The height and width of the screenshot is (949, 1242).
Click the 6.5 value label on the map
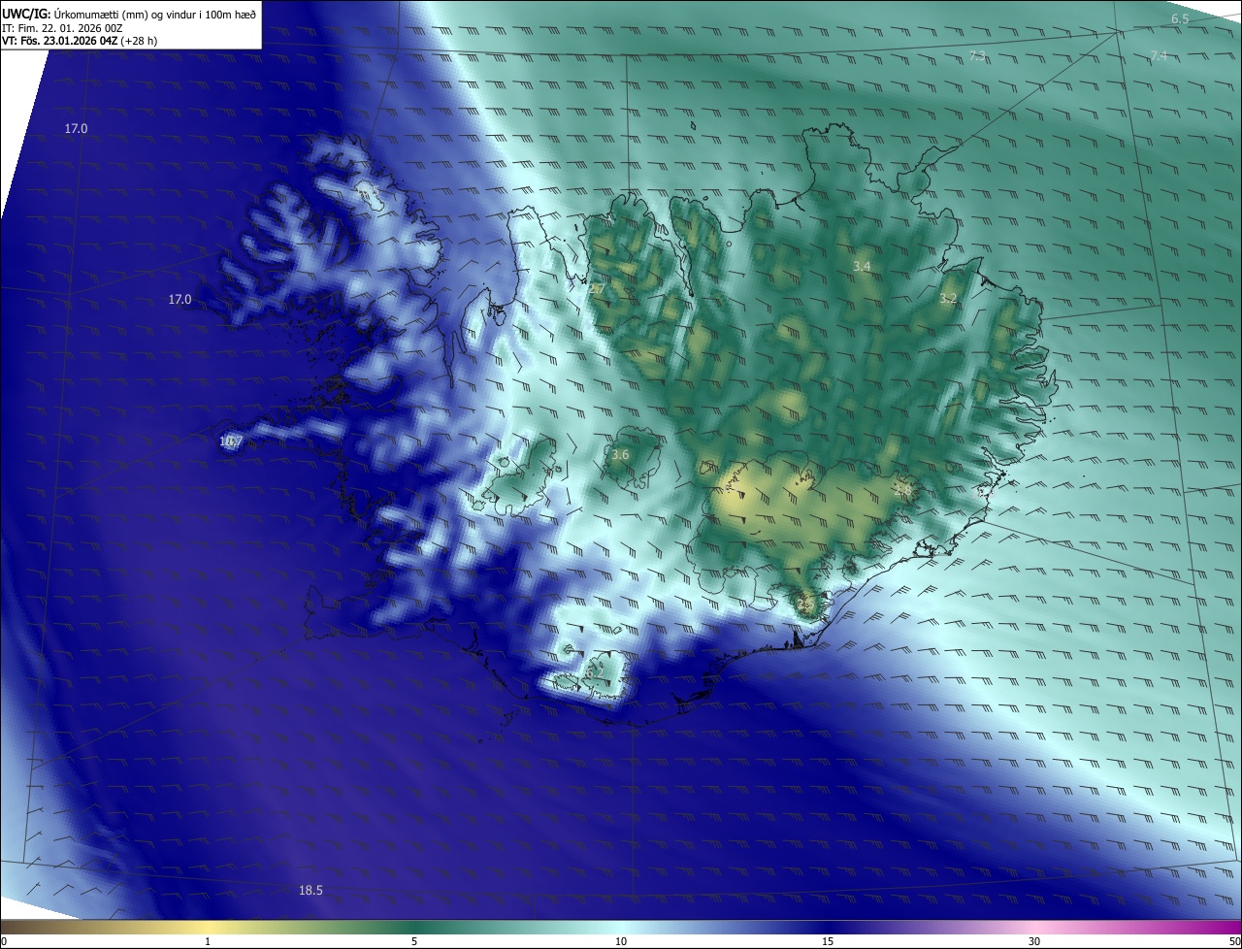coord(1180,19)
